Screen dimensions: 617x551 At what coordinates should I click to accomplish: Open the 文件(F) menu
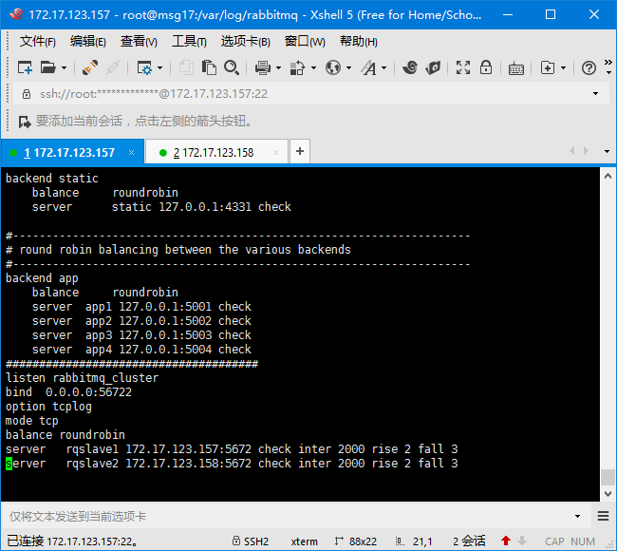click(x=37, y=42)
